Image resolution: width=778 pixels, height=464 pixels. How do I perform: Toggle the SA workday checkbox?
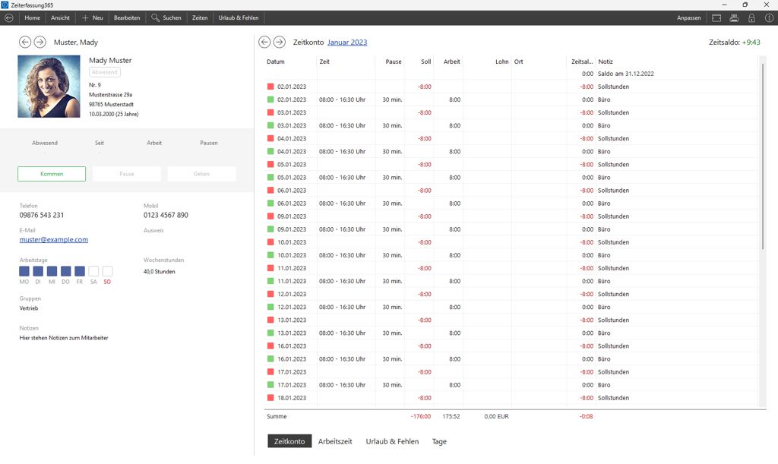(x=93, y=271)
